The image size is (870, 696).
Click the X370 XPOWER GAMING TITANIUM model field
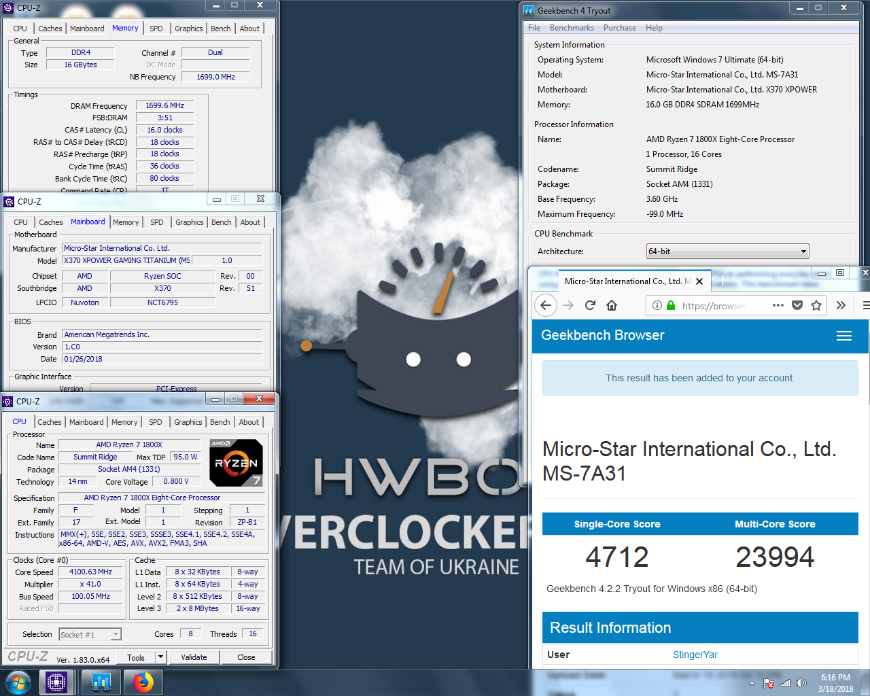[126, 260]
